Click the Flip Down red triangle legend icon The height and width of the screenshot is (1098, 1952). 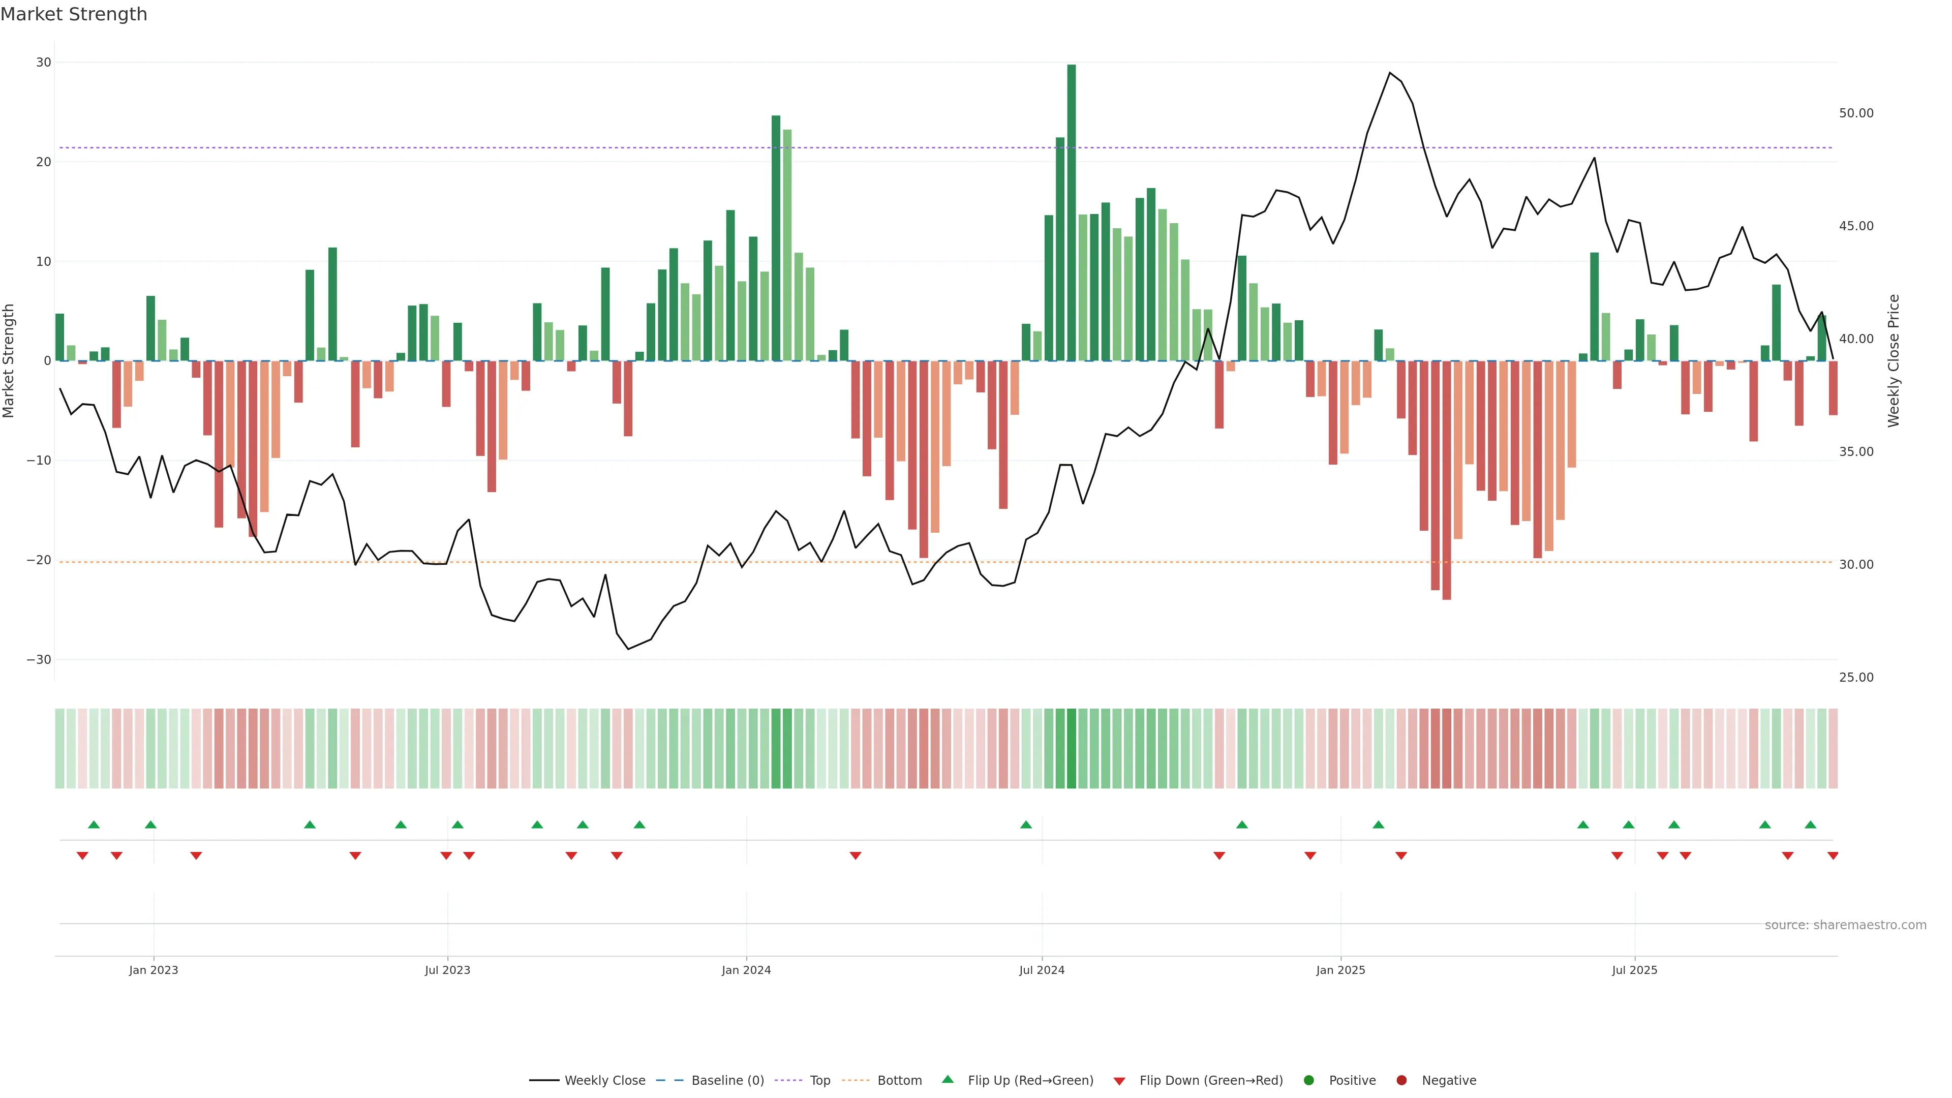[x=1119, y=1081]
